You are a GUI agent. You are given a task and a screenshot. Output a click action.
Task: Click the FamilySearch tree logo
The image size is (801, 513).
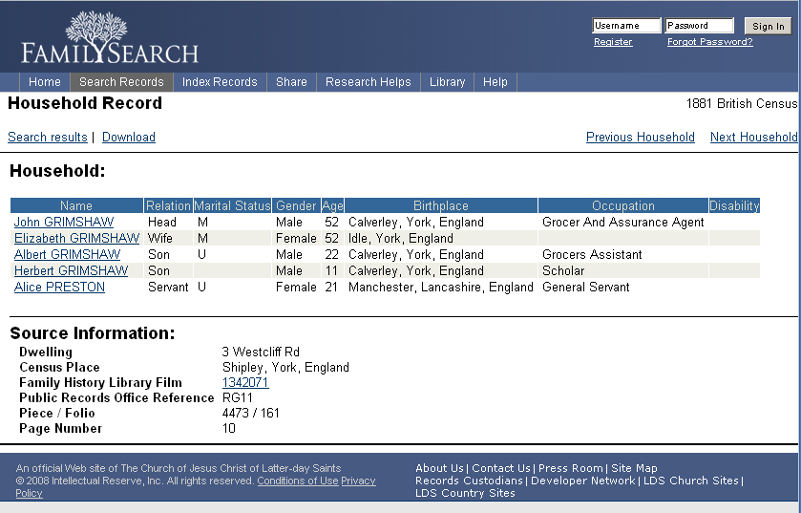(110, 38)
